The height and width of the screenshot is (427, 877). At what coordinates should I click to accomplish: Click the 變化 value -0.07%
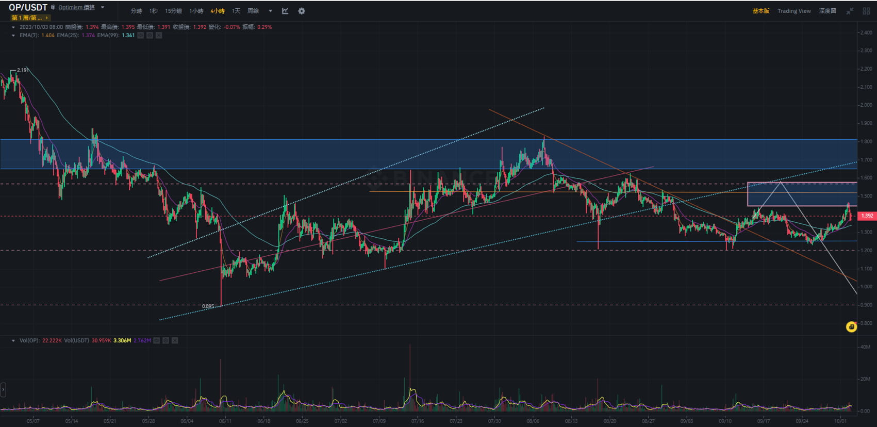(231, 27)
